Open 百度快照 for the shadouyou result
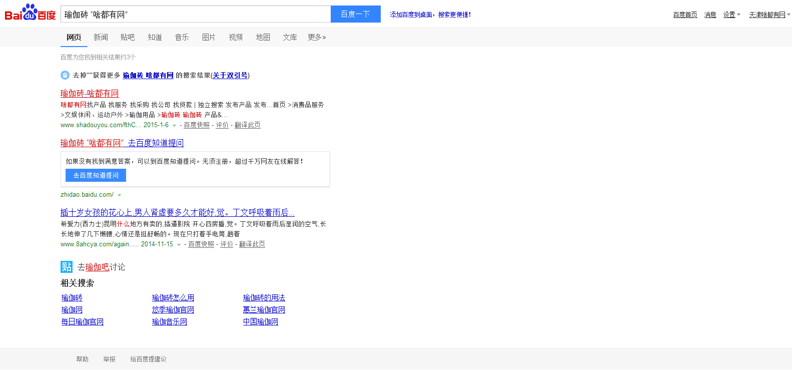The height and width of the screenshot is (370, 792). [x=197, y=125]
